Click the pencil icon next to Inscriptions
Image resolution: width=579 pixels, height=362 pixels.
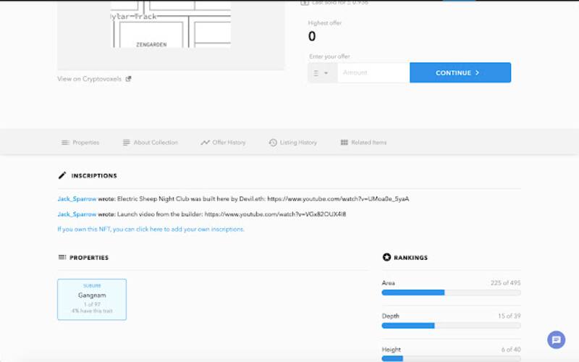click(x=62, y=175)
